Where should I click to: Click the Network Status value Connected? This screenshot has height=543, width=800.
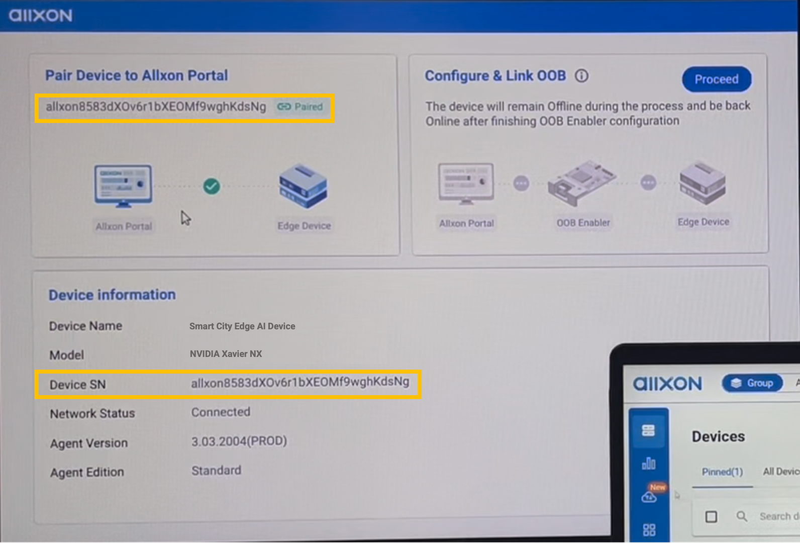coord(221,412)
